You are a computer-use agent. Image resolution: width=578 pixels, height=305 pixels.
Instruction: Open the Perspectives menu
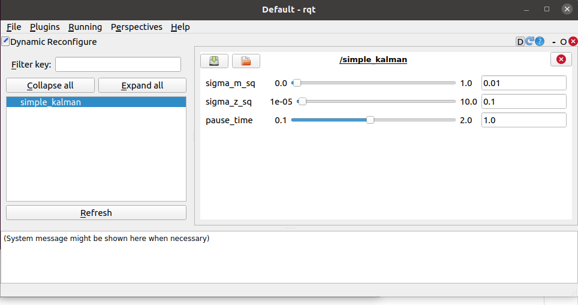coord(136,27)
